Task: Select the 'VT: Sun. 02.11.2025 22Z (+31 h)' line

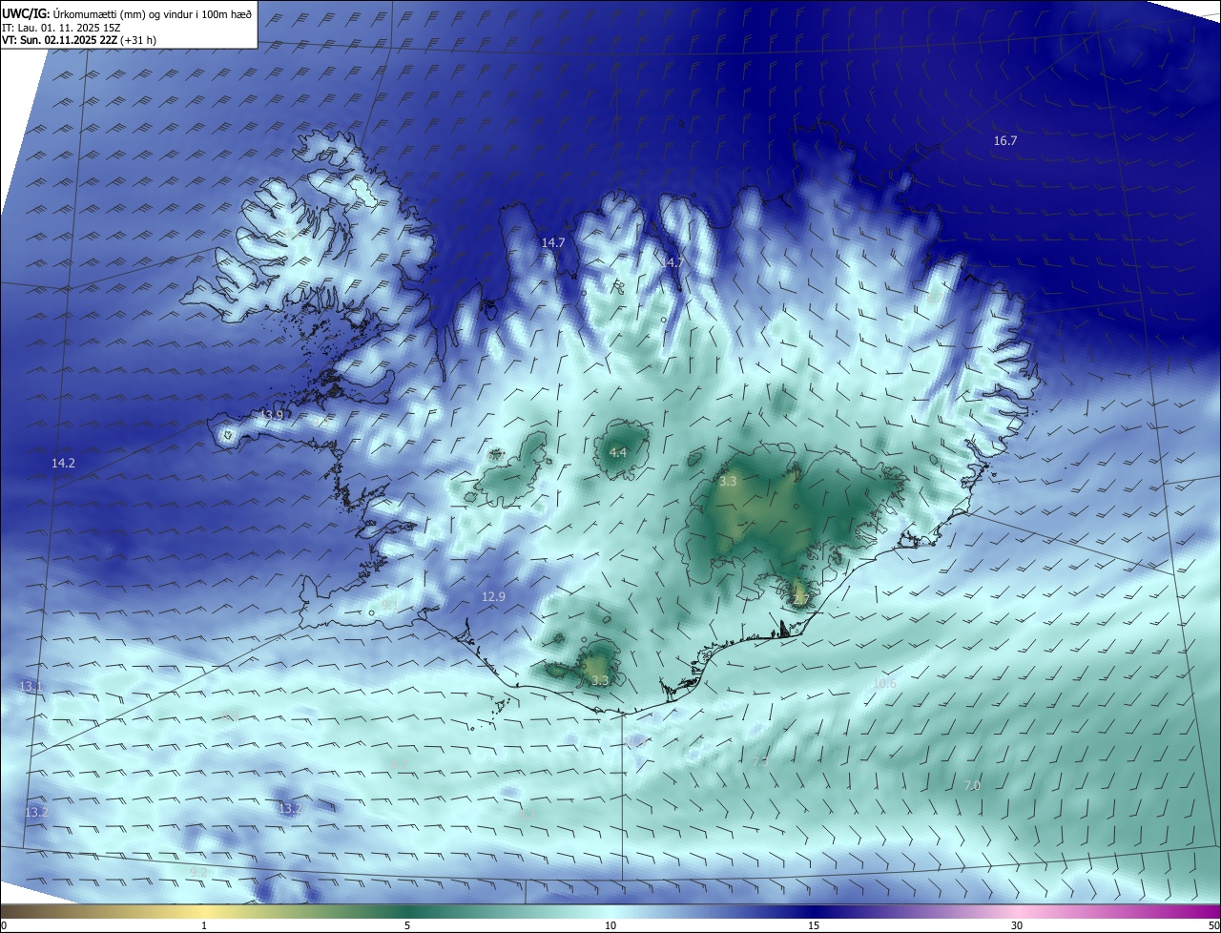Action: tap(79, 40)
